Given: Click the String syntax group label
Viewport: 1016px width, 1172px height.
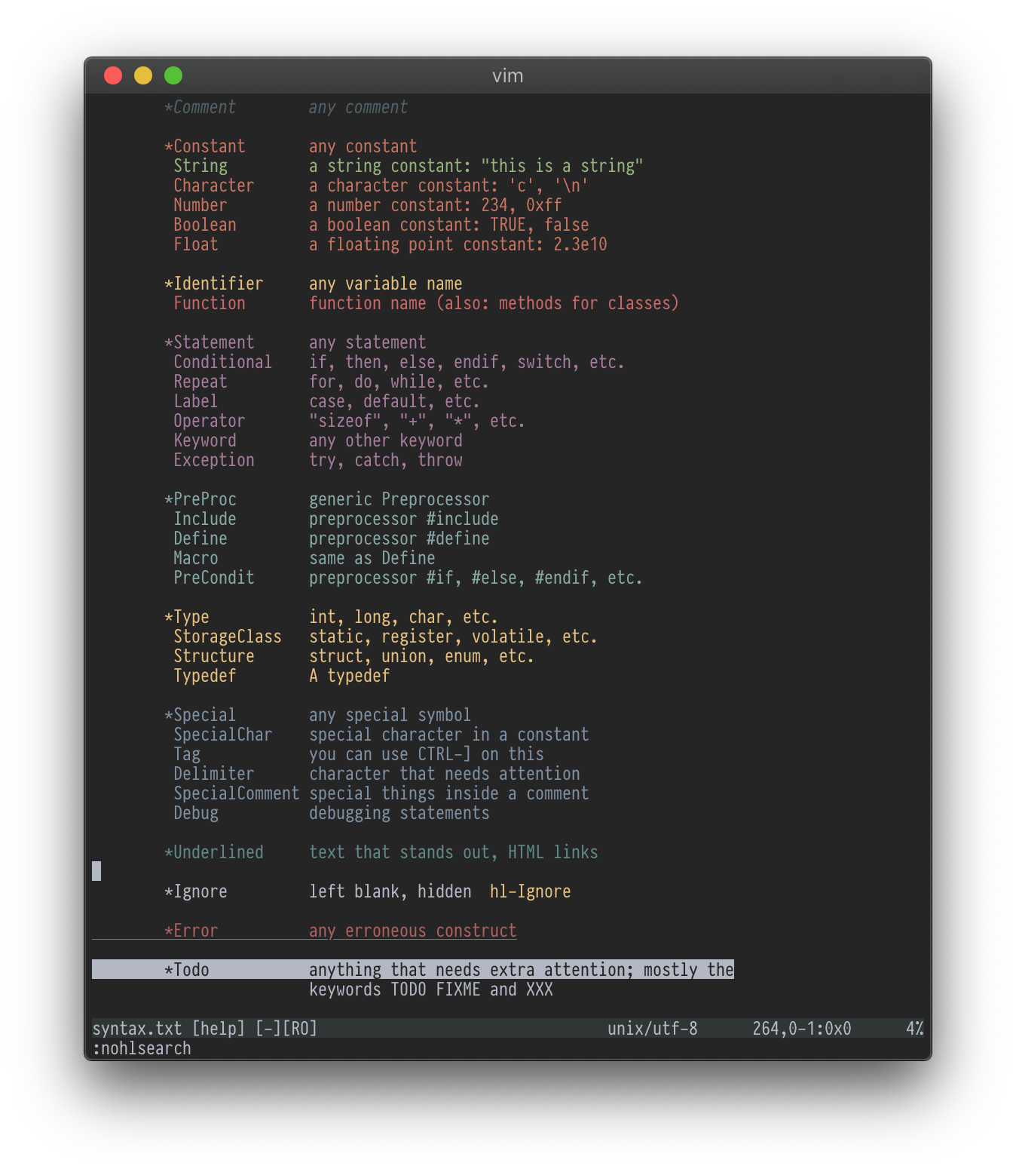Looking at the screenshot, I should coord(200,165).
